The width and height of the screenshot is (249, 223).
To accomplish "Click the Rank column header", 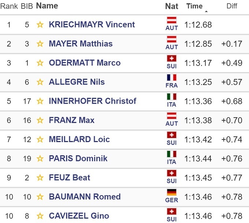I will click(x=9, y=6).
